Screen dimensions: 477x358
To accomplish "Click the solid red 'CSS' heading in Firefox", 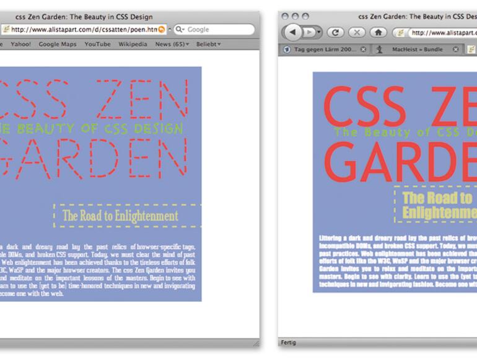I will 365,107.
